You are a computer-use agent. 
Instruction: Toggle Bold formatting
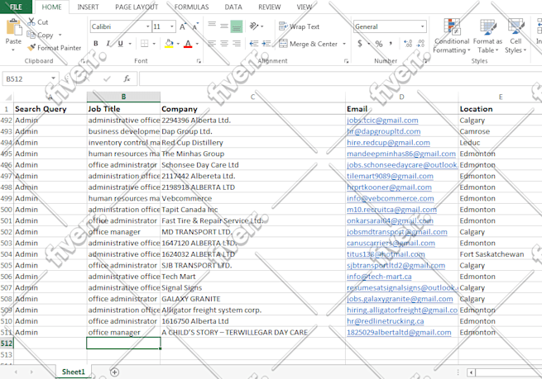tap(96, 44)
